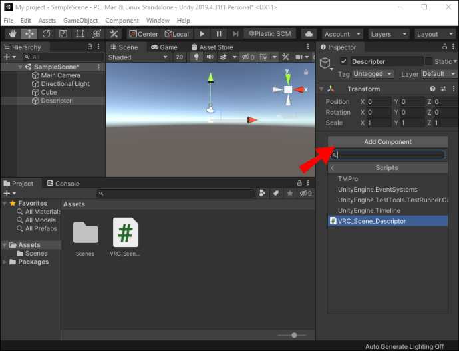Open the Layer Default dropdown
Screen dimensions: 459x351
(439, 74)
